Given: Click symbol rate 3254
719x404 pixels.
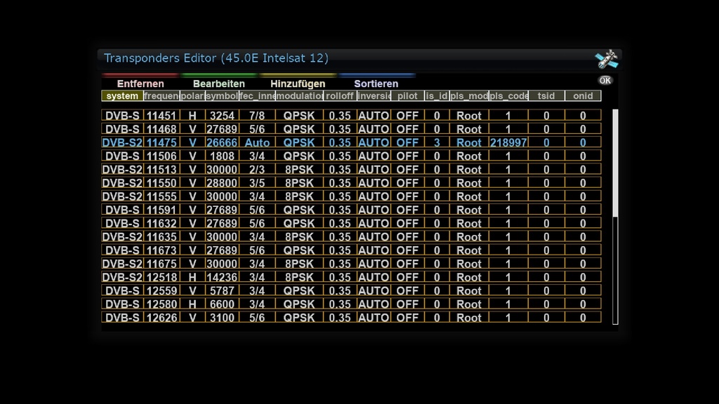Looking at the screenshot, I should tap(222, 116).
